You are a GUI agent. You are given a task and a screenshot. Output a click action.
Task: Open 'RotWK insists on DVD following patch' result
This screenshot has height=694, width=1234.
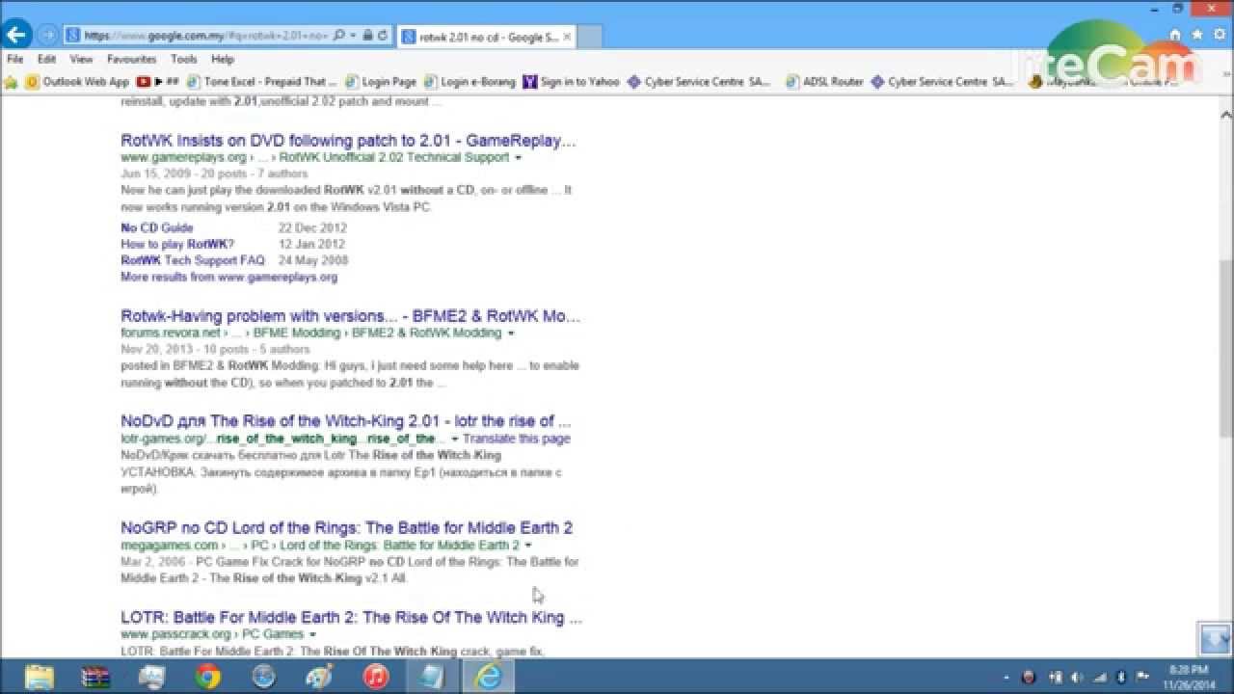pos(348,141)
